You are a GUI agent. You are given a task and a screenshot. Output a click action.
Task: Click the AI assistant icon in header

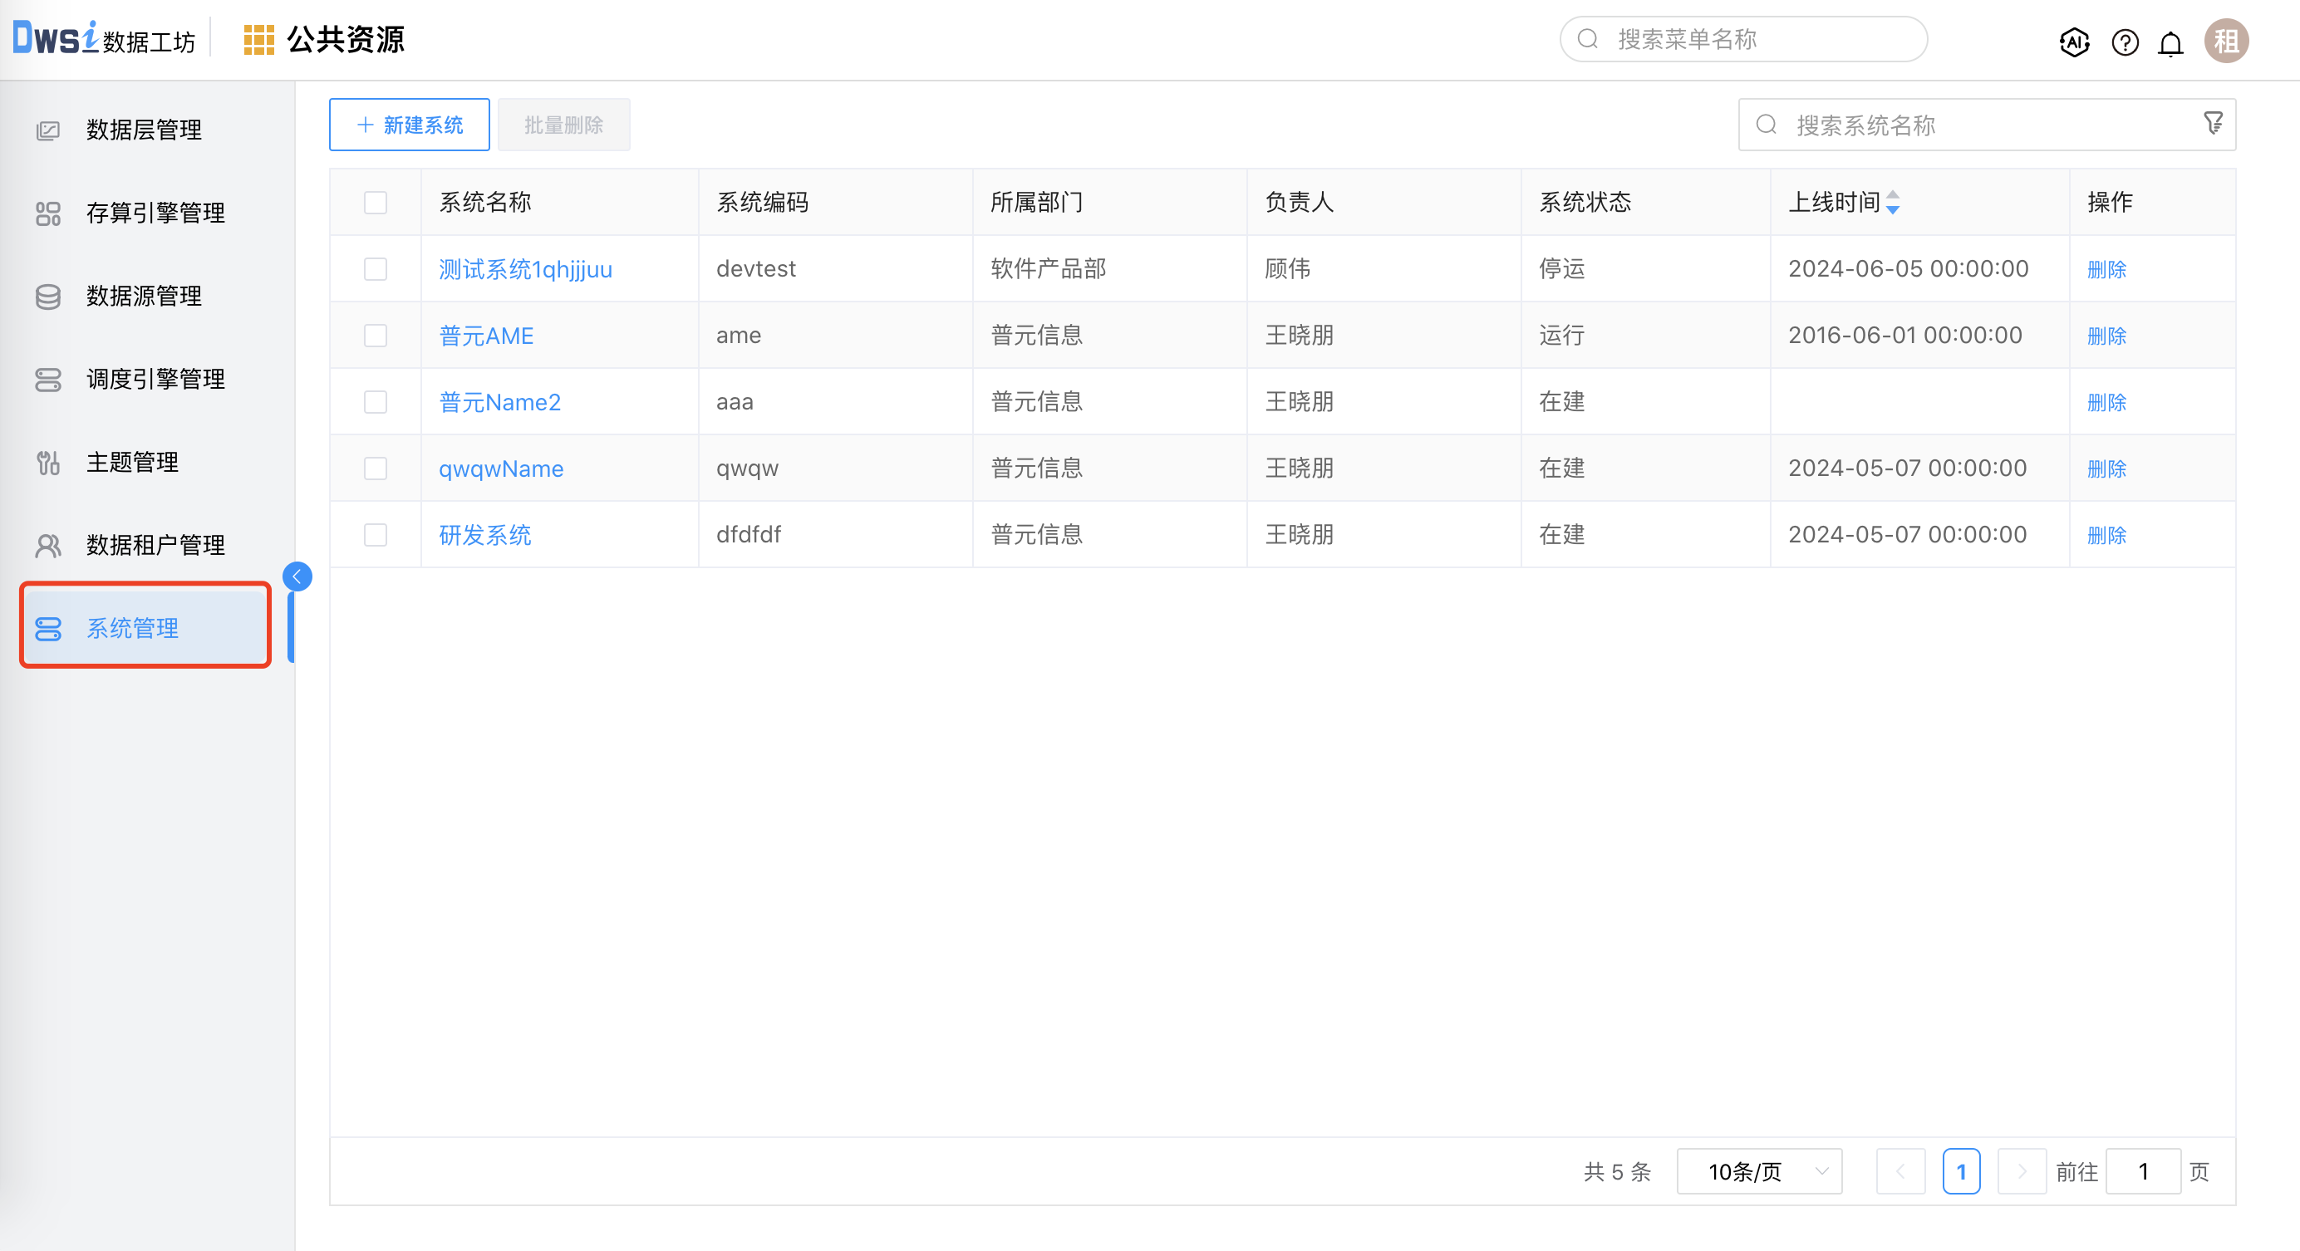pos(2074,42)
